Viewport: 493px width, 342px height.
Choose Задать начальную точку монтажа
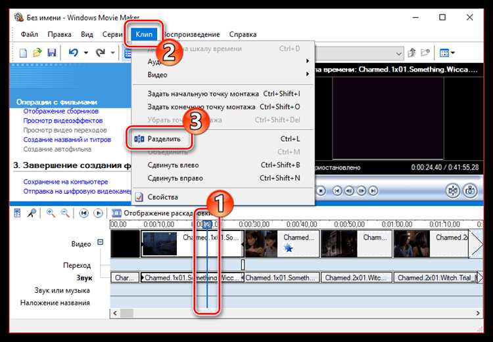pyautogui.click(x=223, y=94)
